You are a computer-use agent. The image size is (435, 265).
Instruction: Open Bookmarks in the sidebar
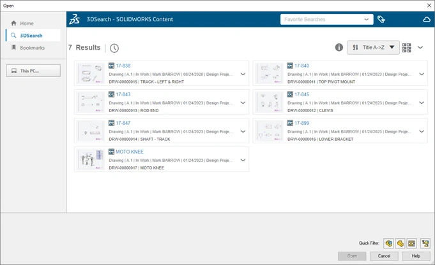[x=33, y=48]
